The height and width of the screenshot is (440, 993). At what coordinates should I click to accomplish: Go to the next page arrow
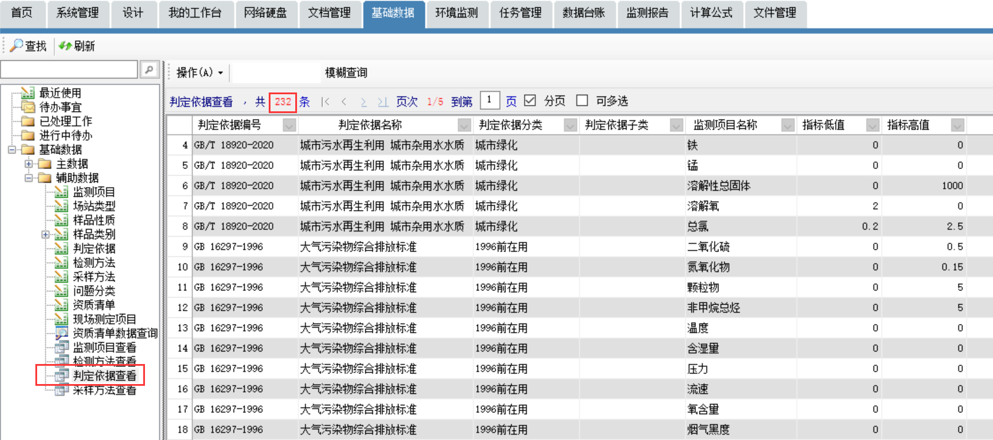point(364,102)
